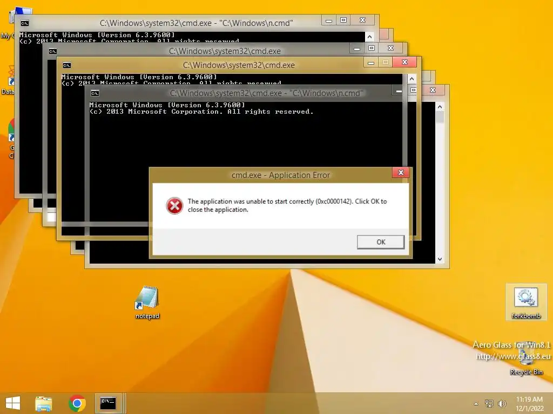
Task: Maximize the second cmd.exe window
Action: (x=372, y=48)
